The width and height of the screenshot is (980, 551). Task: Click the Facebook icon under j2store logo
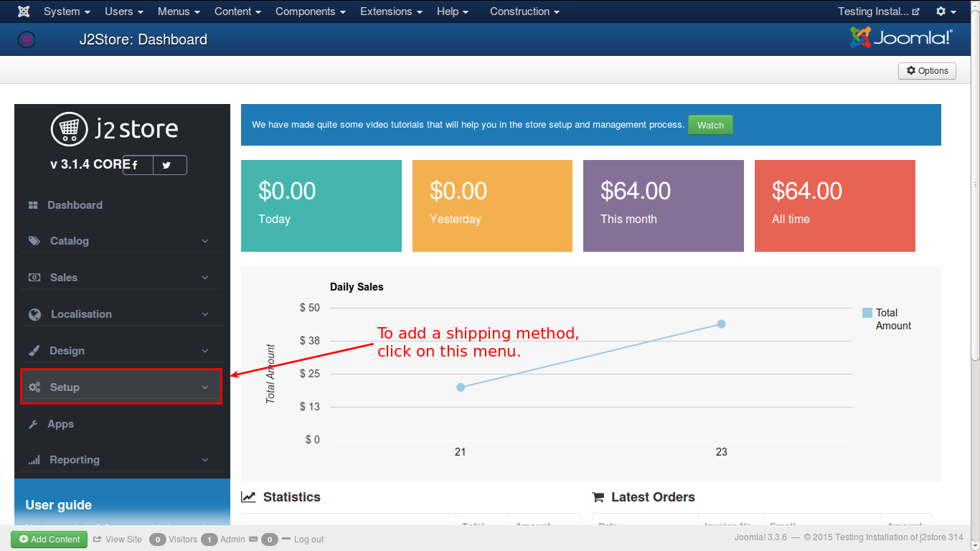[135, 165]
